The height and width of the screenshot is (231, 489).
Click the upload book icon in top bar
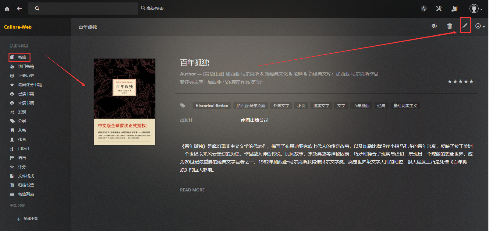(x=454, y=9)
